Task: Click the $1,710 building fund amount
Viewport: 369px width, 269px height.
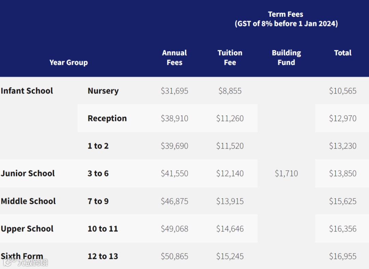Action: 286,174
